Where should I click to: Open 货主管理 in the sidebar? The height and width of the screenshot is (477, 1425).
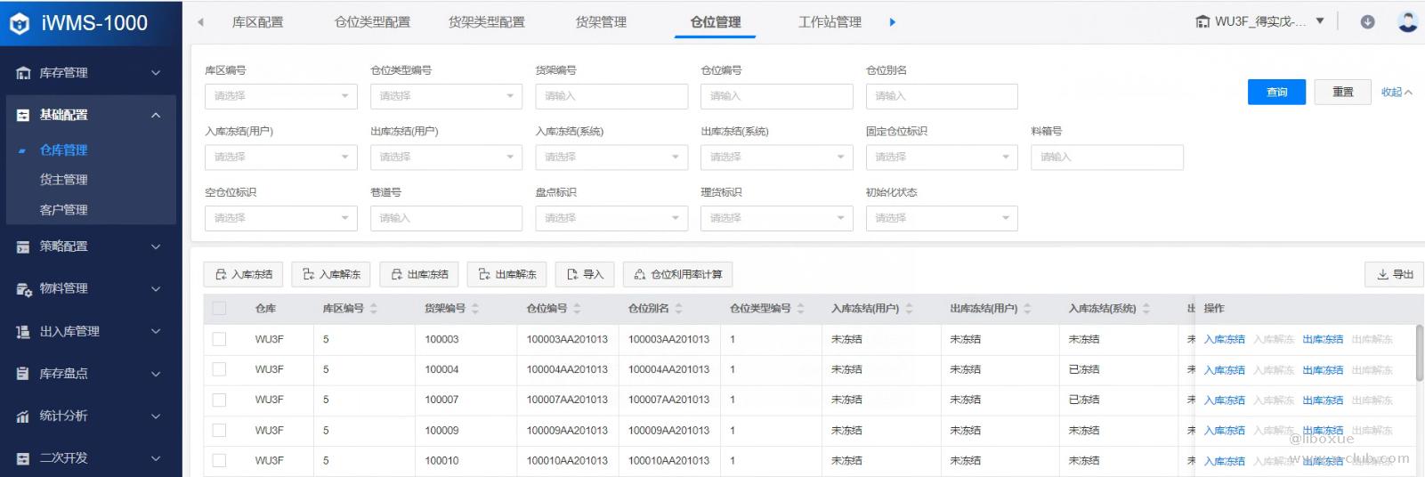click(63, 180)
